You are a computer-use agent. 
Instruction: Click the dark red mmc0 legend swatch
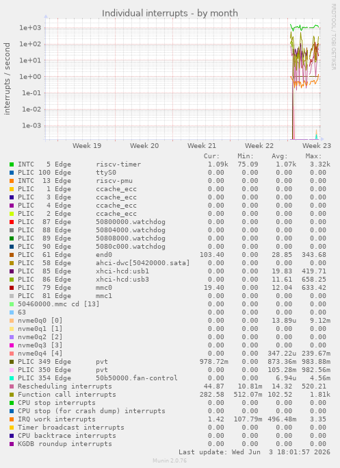[12, 288]
